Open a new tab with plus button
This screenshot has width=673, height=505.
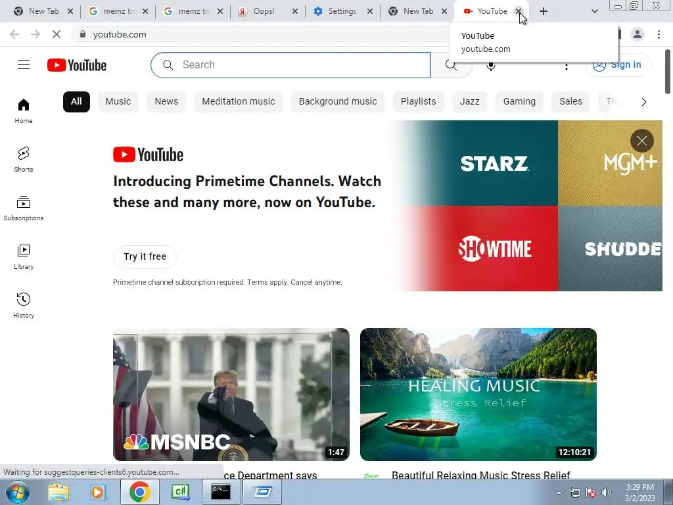pyautogui.click(x=544, y=12)
